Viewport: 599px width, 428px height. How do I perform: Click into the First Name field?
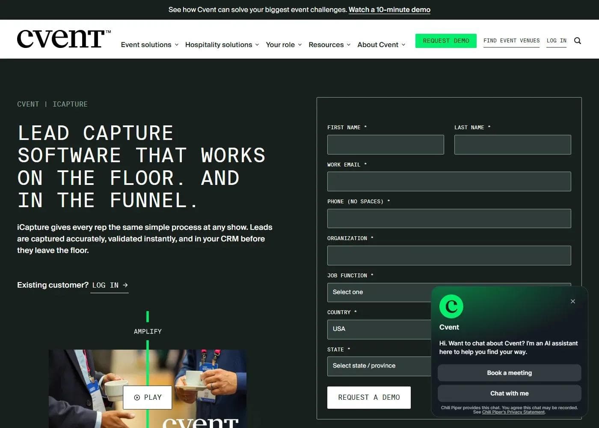coord(385,145)
